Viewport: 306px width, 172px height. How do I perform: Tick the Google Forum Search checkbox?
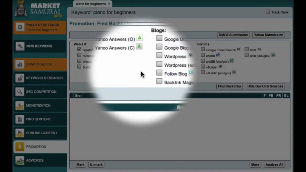click(203, 49)
